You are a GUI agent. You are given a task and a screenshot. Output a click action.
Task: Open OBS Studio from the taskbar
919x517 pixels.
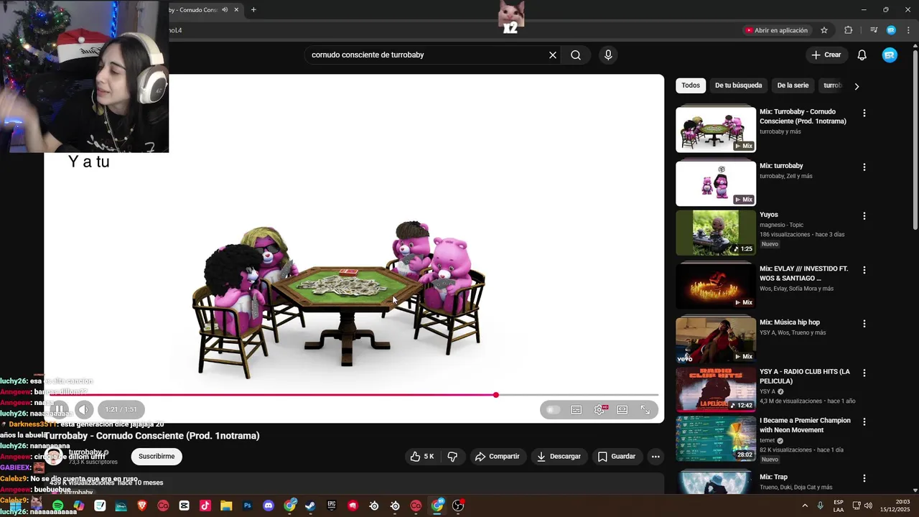point(458,506)
